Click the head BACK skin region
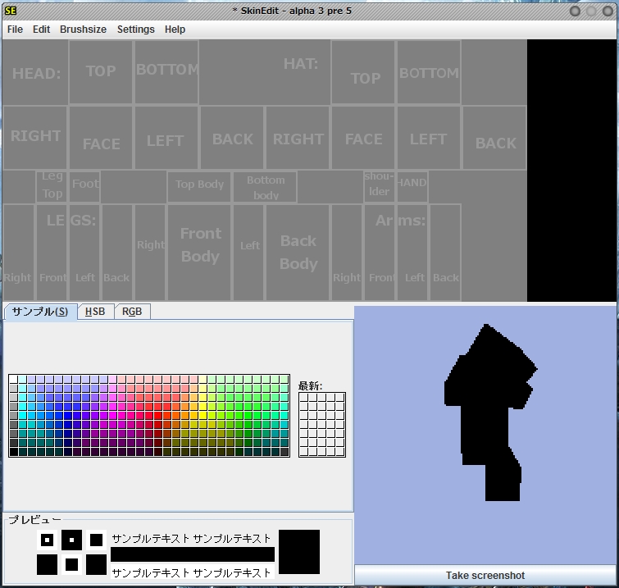 [x=232, y=138]
